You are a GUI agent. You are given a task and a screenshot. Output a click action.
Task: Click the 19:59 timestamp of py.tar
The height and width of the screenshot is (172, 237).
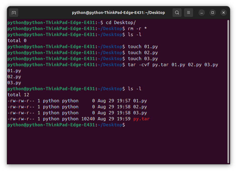pos(124,119)
